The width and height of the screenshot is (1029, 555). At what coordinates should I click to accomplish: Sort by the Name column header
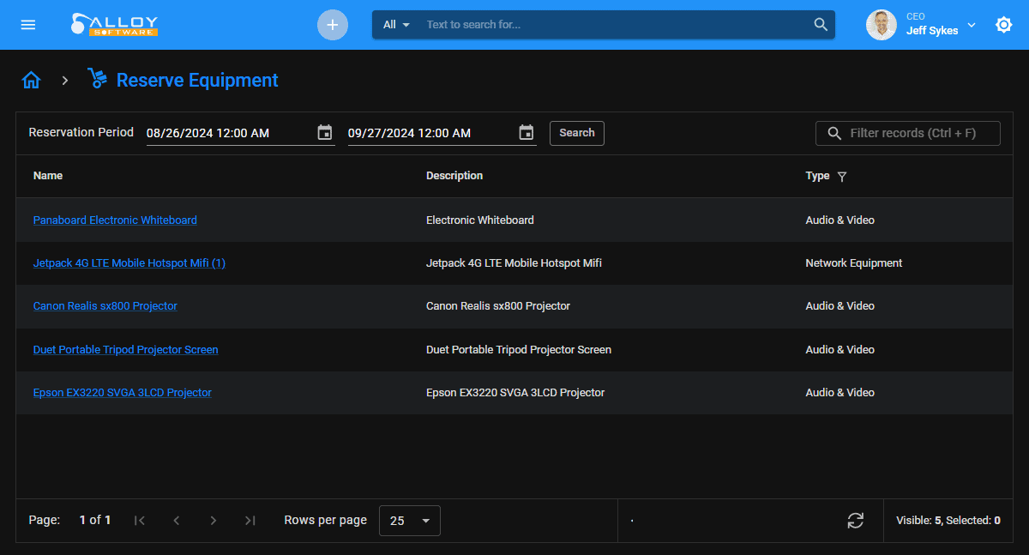(48, 176)
